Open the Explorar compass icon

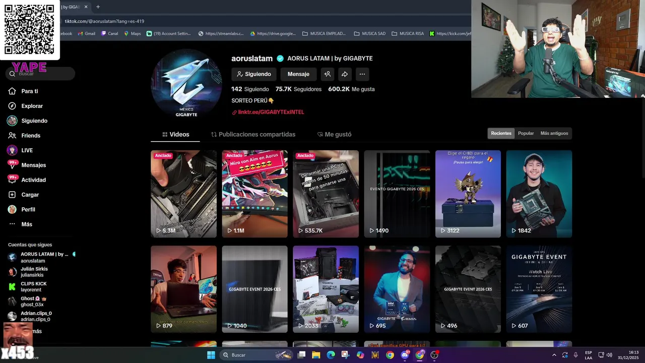12,106
